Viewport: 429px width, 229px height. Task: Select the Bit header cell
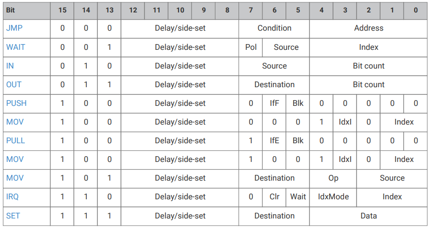[26, 11]
